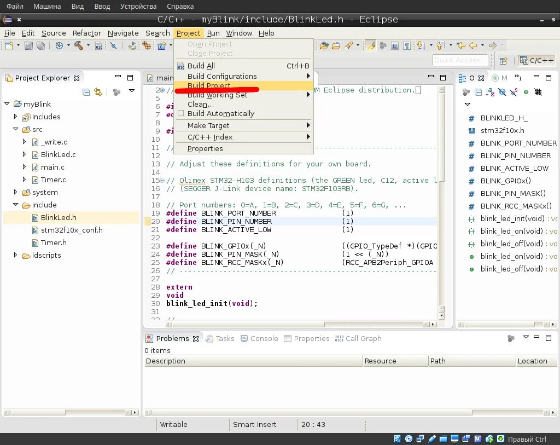Click the Save All toolbar icon
The width and height of the screenshot is (560, 445).
click(40, 45)
